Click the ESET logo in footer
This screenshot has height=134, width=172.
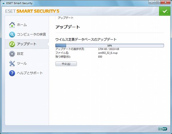[x=162, y=129]
